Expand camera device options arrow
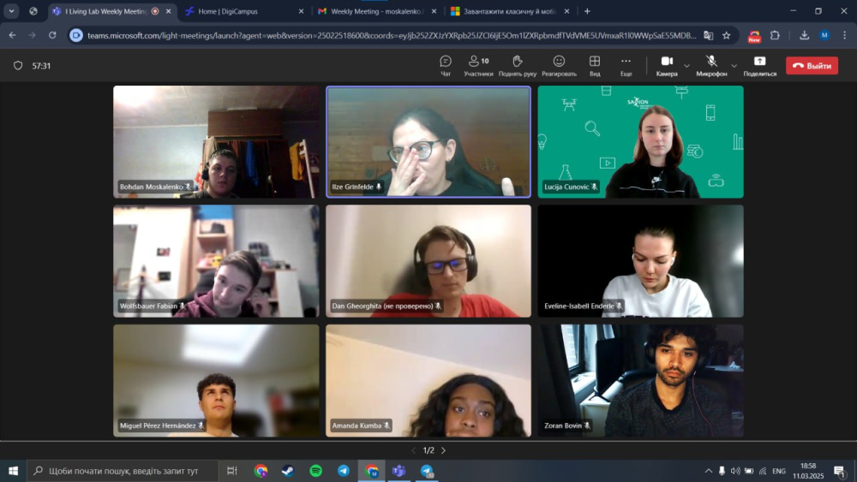857x482 pixels. (x=686, y=66)
